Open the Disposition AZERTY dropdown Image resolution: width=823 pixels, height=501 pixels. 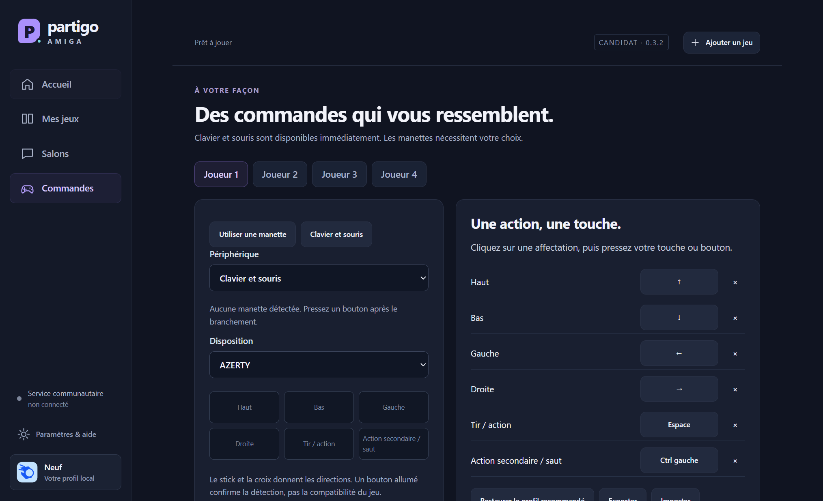[319, 365]
